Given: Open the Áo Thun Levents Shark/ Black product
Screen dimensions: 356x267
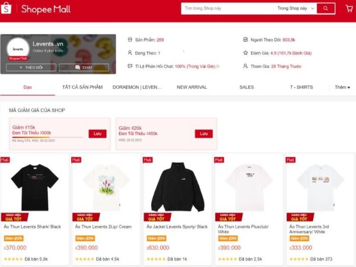Looking at the screenshot, I should [x=32, y=227].
